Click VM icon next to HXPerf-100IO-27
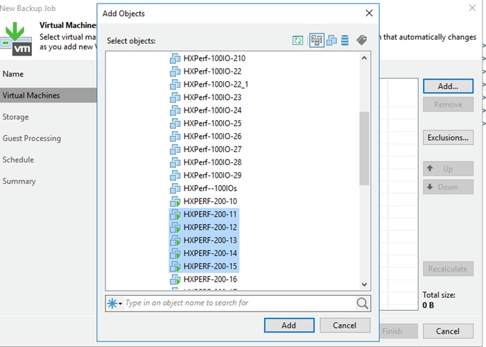 pos(175,150)
